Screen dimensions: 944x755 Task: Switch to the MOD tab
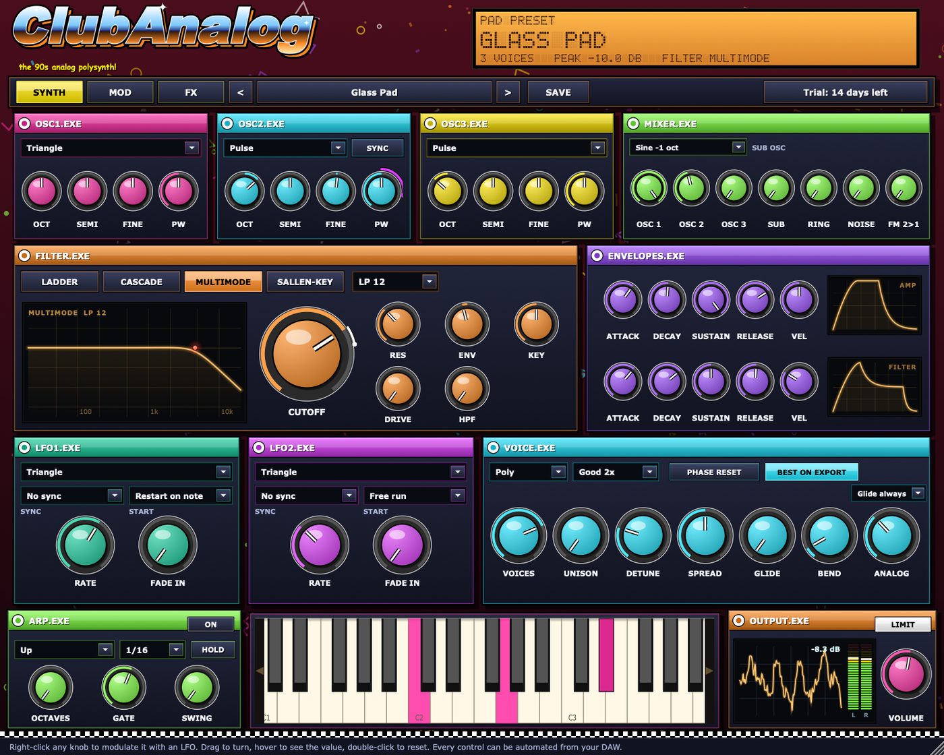point(120,92)
